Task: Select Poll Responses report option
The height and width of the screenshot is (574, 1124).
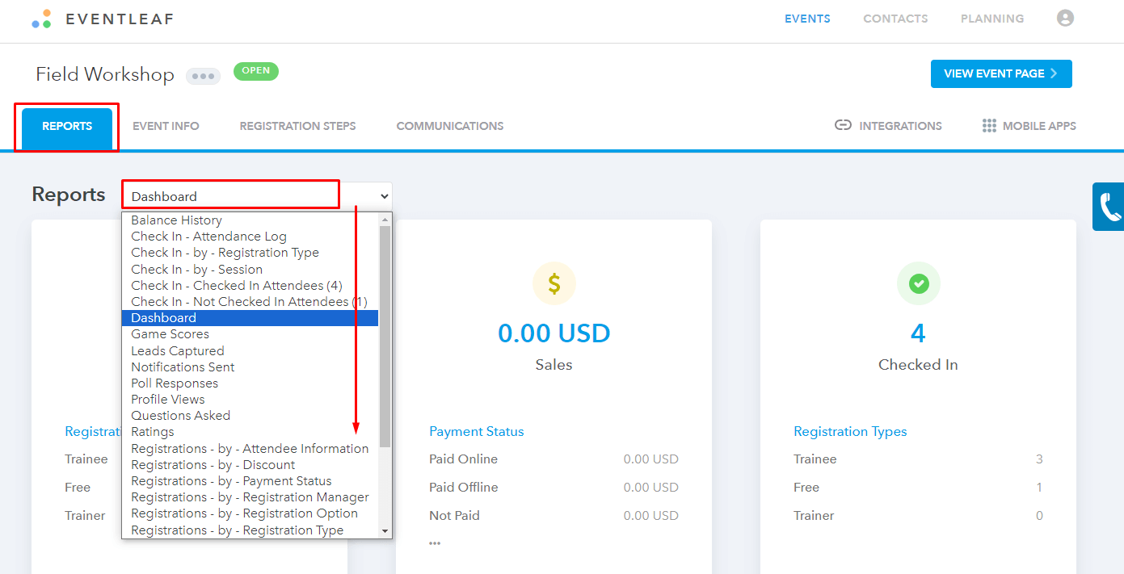Action: click(x=250, y=383)
